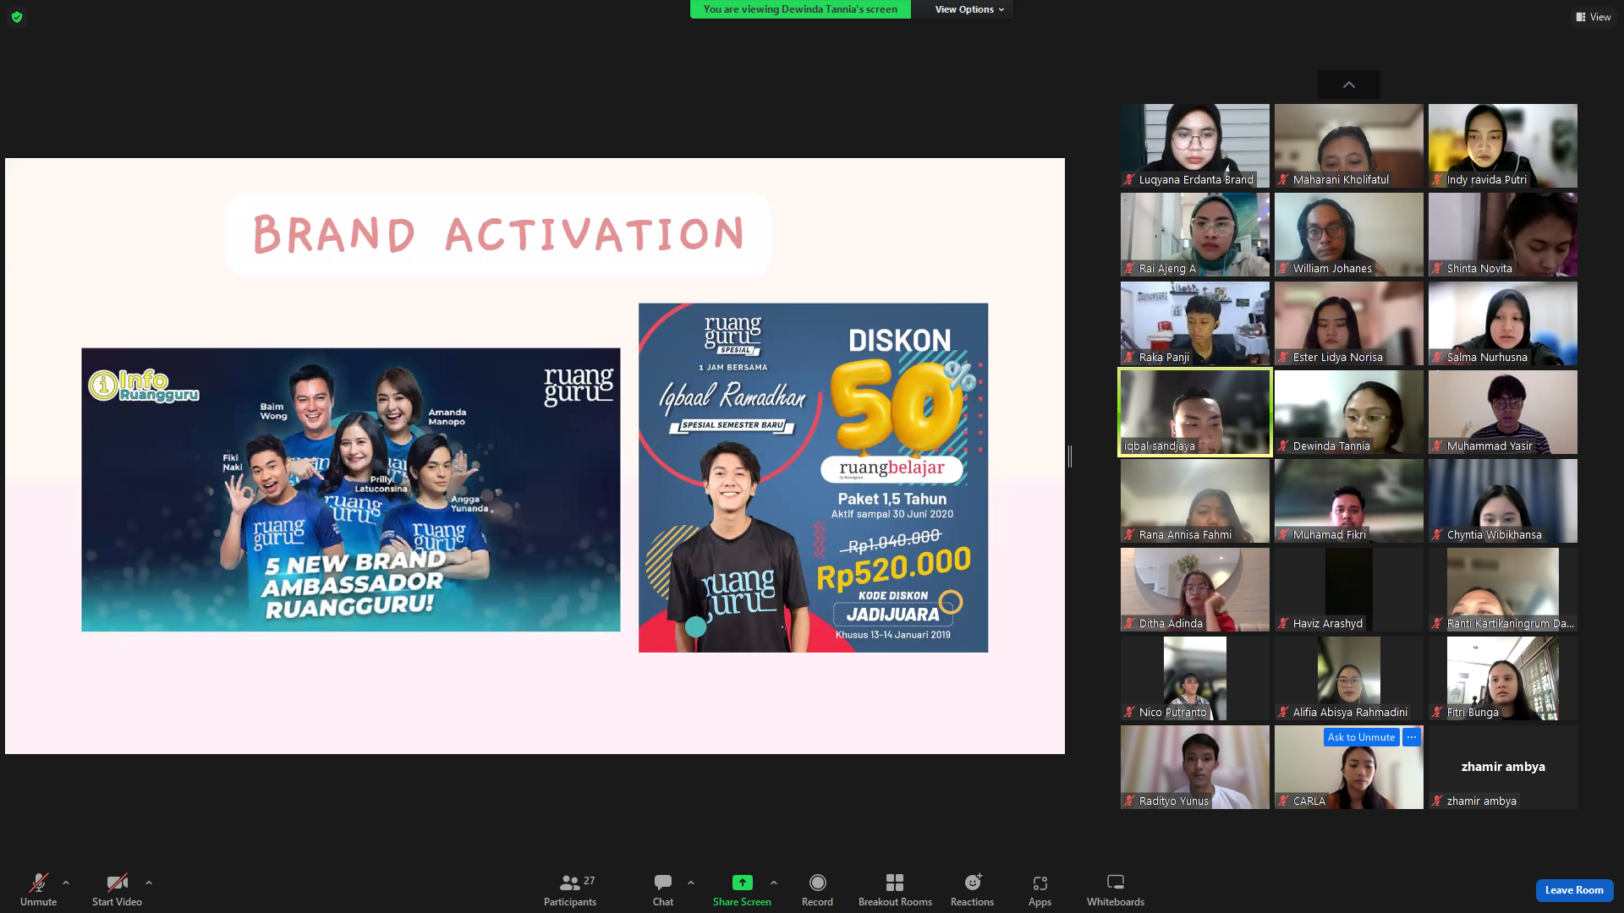Select Rana Annisa Fahmi's video tile

click(1195, 500)
